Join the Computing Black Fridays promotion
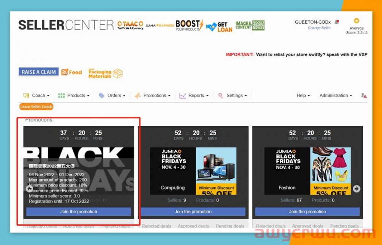 [193, 212]
